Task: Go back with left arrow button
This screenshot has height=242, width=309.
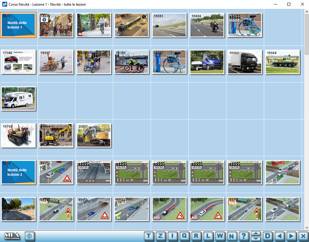Action: [280, 236]
